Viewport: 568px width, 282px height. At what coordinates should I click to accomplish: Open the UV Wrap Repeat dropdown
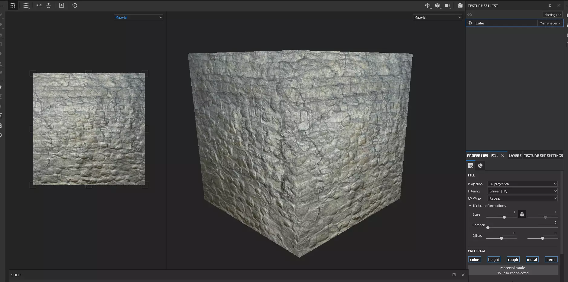522,198
